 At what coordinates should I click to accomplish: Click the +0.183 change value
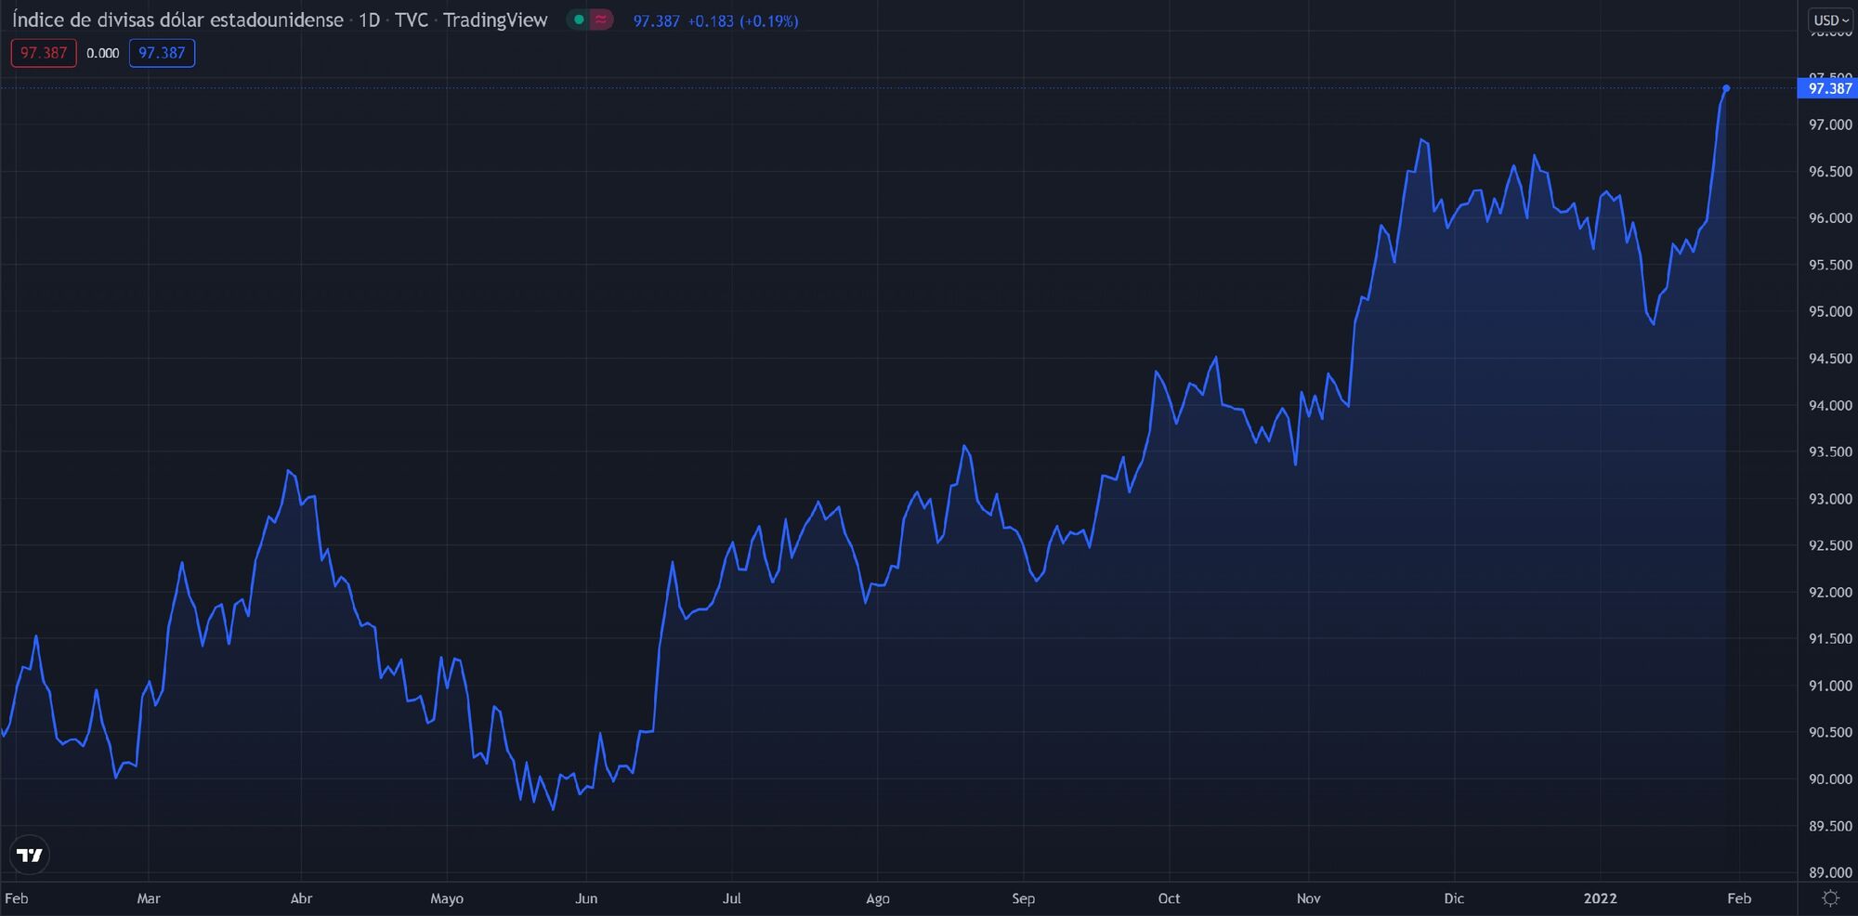coord(711,20)
